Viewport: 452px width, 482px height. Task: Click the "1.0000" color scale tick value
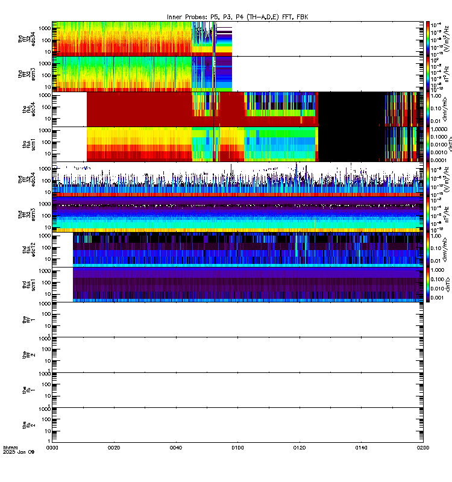[438, 129]
